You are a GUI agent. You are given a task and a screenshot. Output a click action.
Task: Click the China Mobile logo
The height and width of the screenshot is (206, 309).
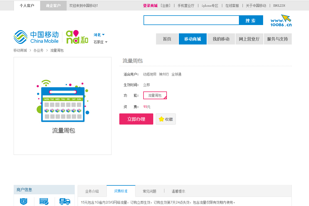coord(36,37)
